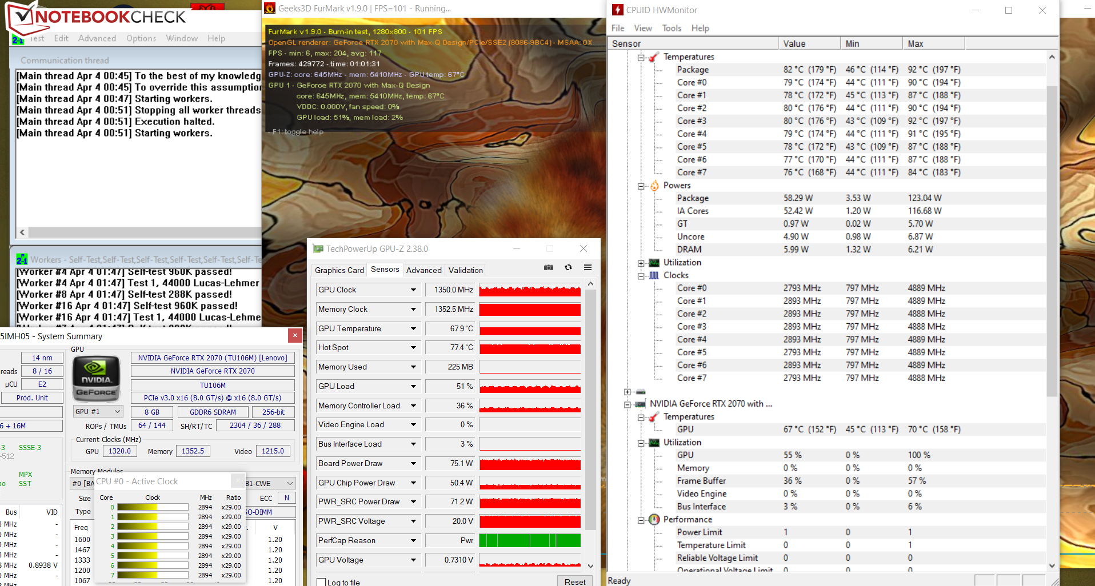The height and width of the screenshot is (586, 1095).
Task: Click the Value column header
Action: (x=809, y=43)
